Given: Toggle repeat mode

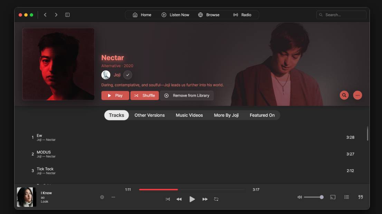Looking at the screenshot, I should coord(216,199).
